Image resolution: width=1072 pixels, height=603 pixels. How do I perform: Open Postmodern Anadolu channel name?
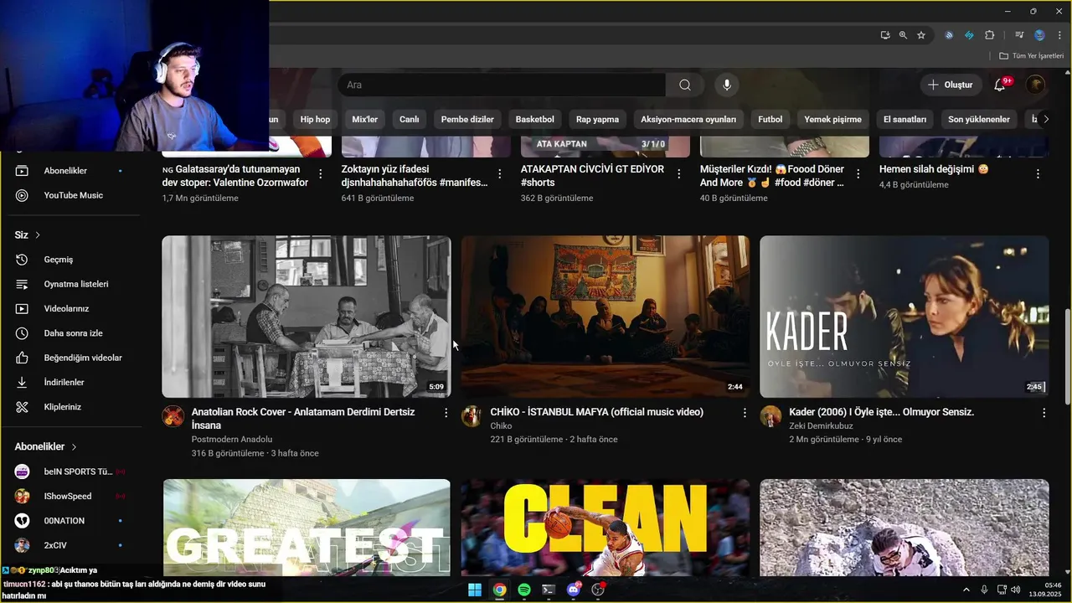click(x=232, y=439)
